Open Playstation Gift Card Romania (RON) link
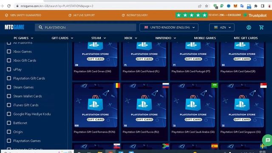This screenshot has width=272, height=153. 94,132
